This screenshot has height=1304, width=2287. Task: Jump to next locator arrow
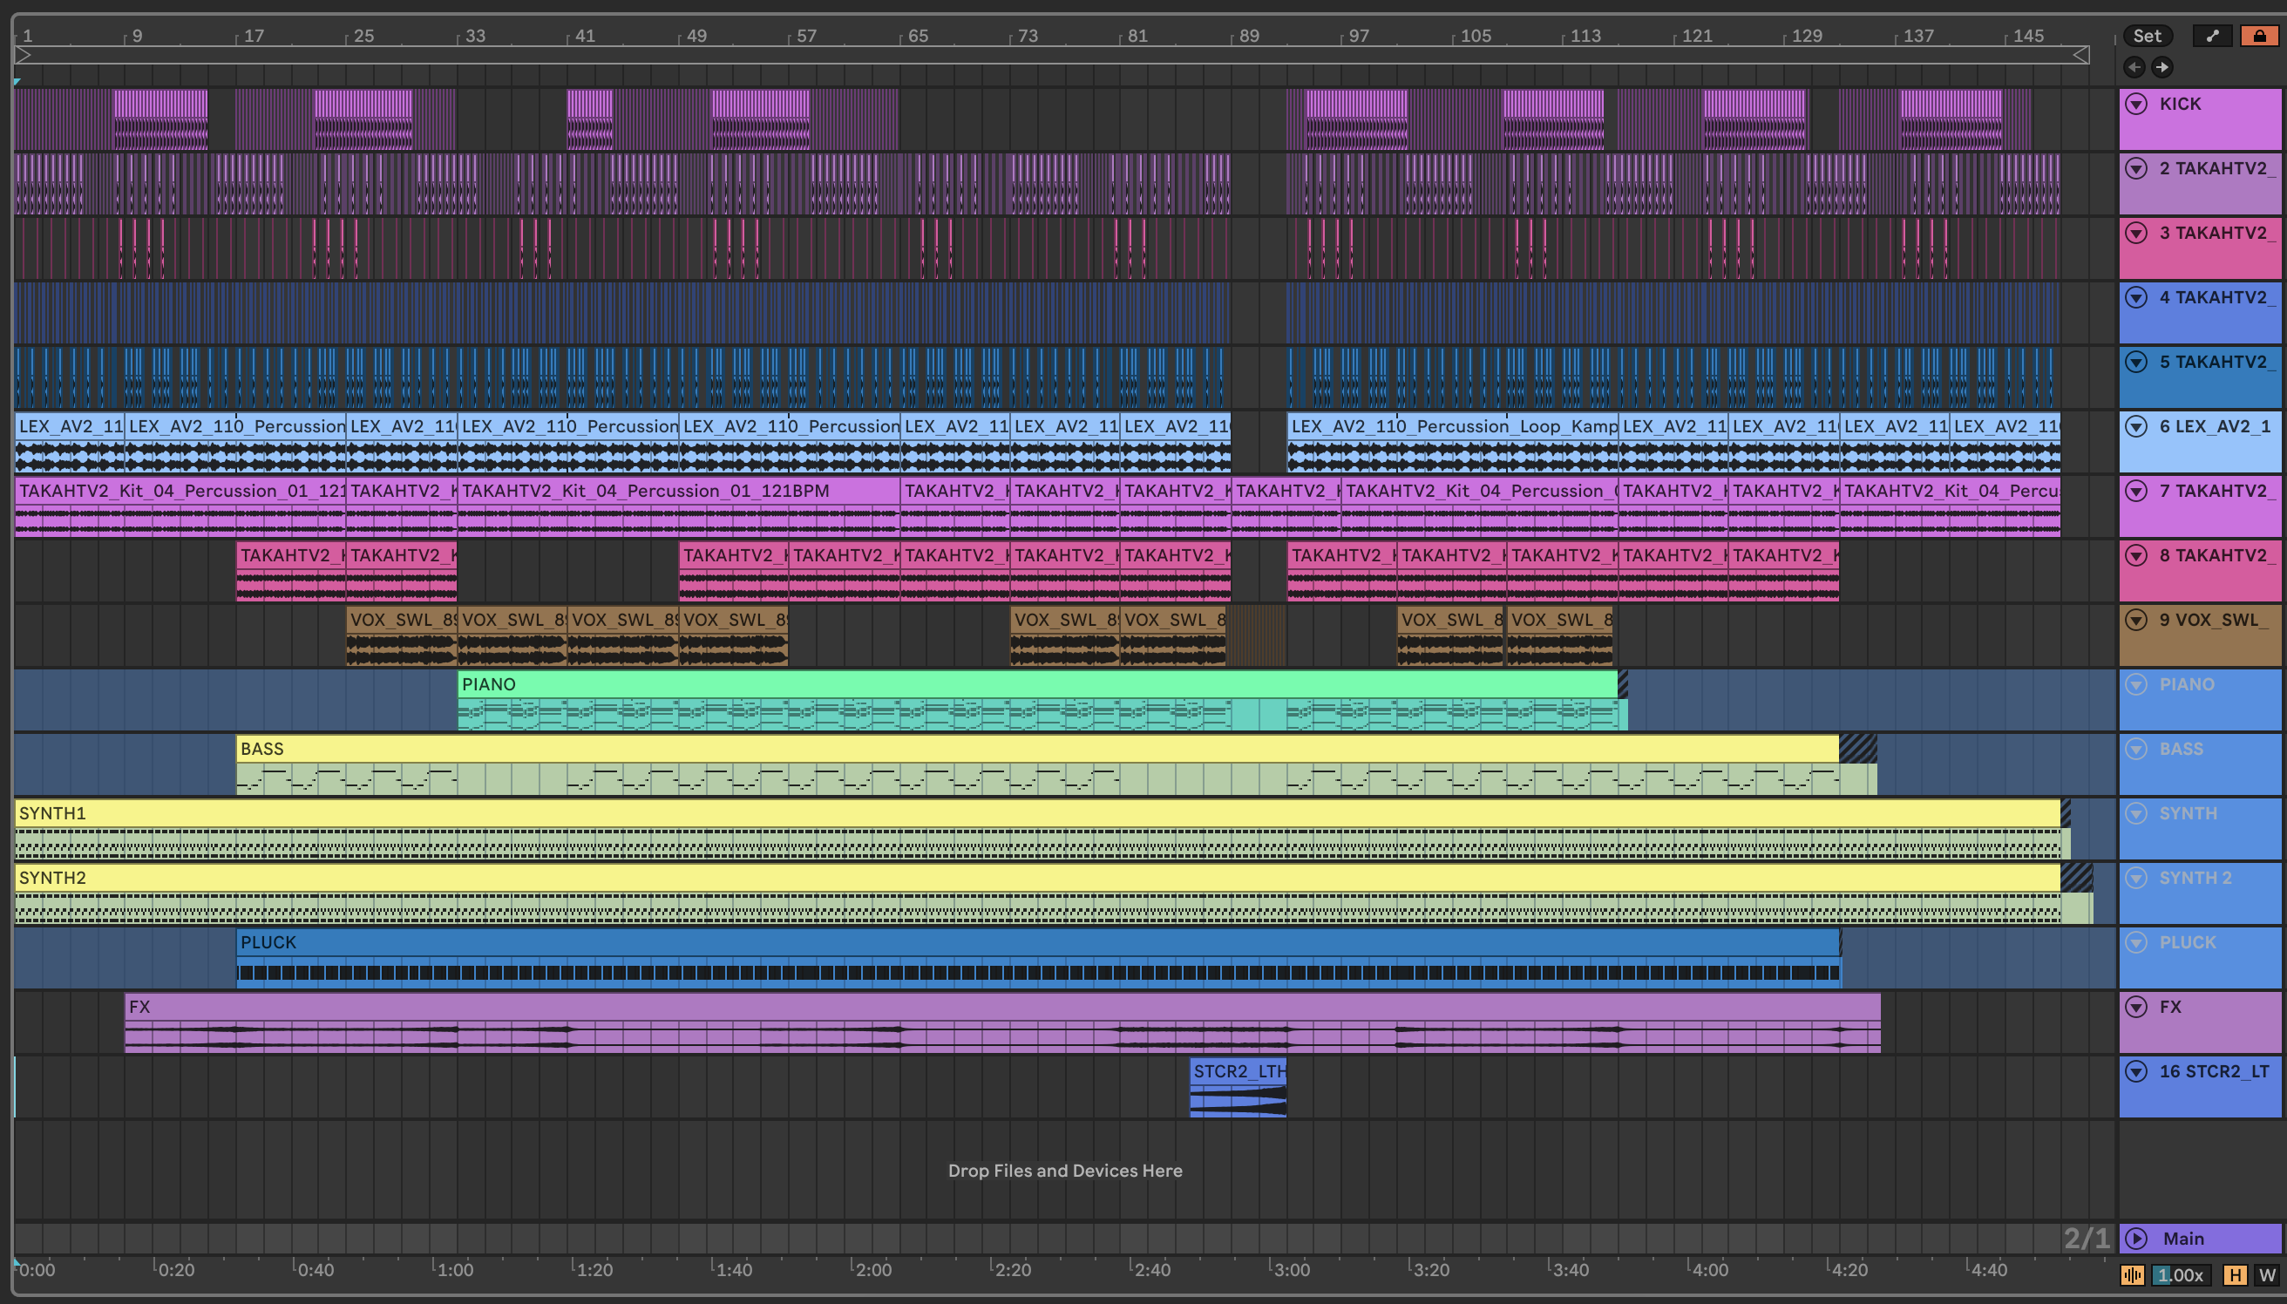pyautogui.click(x=2161, y=67)
